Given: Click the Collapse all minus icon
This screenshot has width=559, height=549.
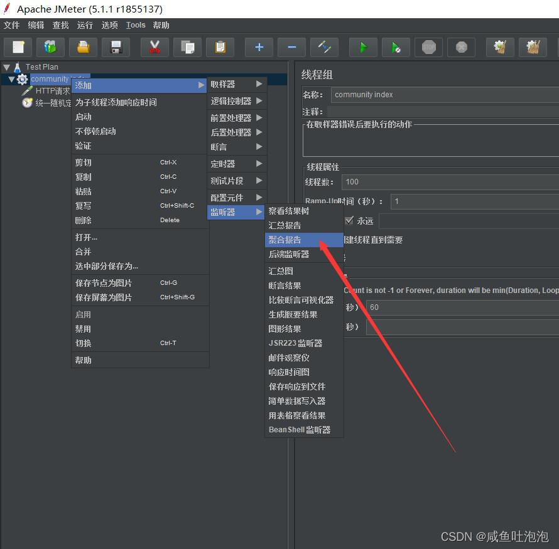Looking at the screenshot, I should click(291, 47).
